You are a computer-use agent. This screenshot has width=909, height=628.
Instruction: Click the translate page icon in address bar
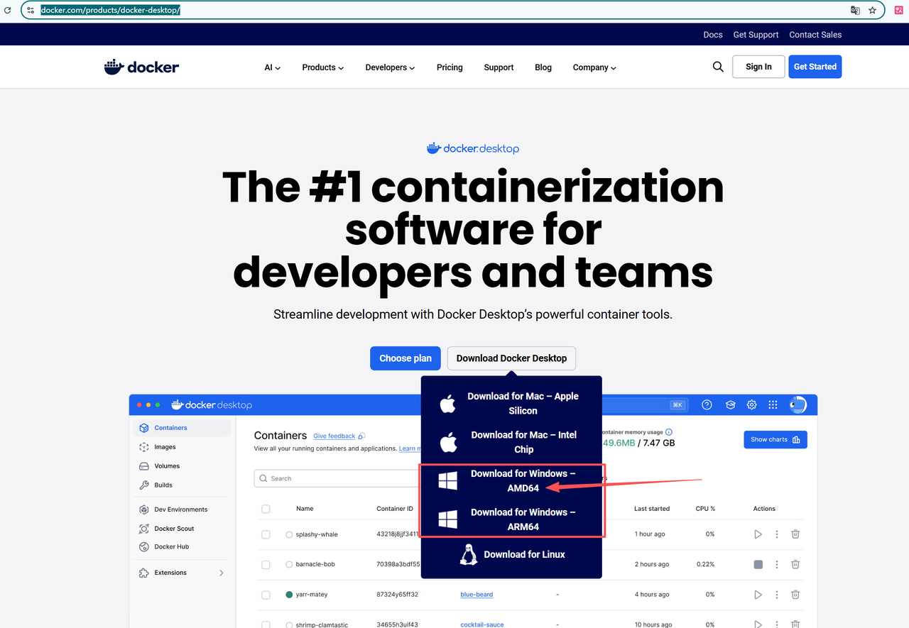tap(855, 10)
